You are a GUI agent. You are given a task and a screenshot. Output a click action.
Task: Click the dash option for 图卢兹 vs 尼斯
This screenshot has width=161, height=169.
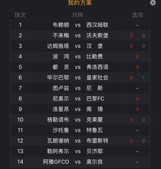coord(137,88)
